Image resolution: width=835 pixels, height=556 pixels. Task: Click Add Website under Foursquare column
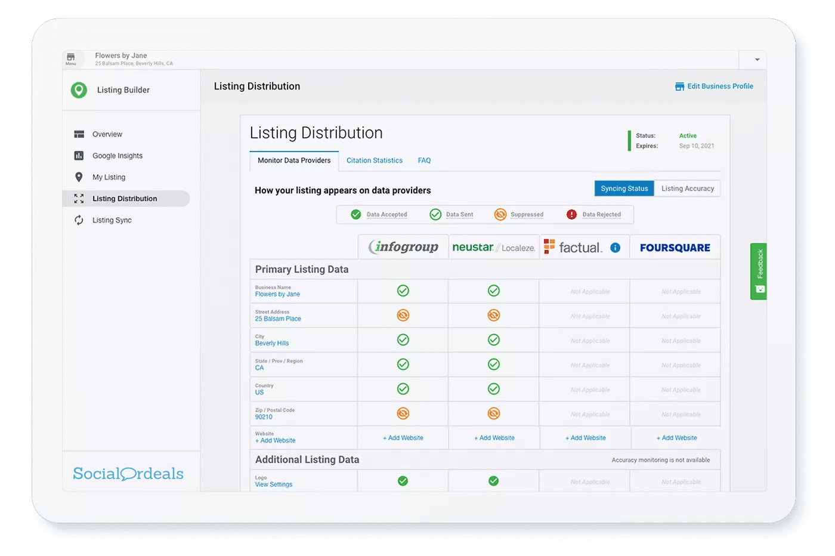tap(676, 438)
